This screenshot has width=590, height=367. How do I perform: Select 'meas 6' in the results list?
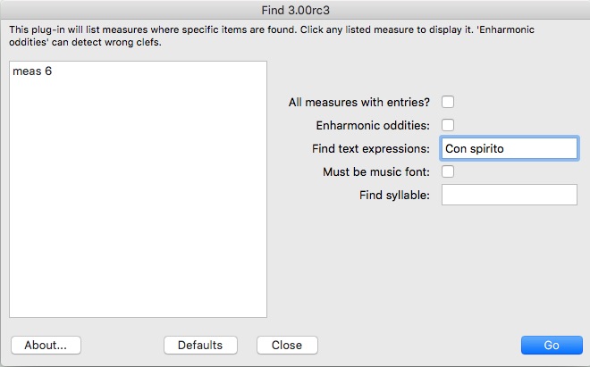click(32, 71)
